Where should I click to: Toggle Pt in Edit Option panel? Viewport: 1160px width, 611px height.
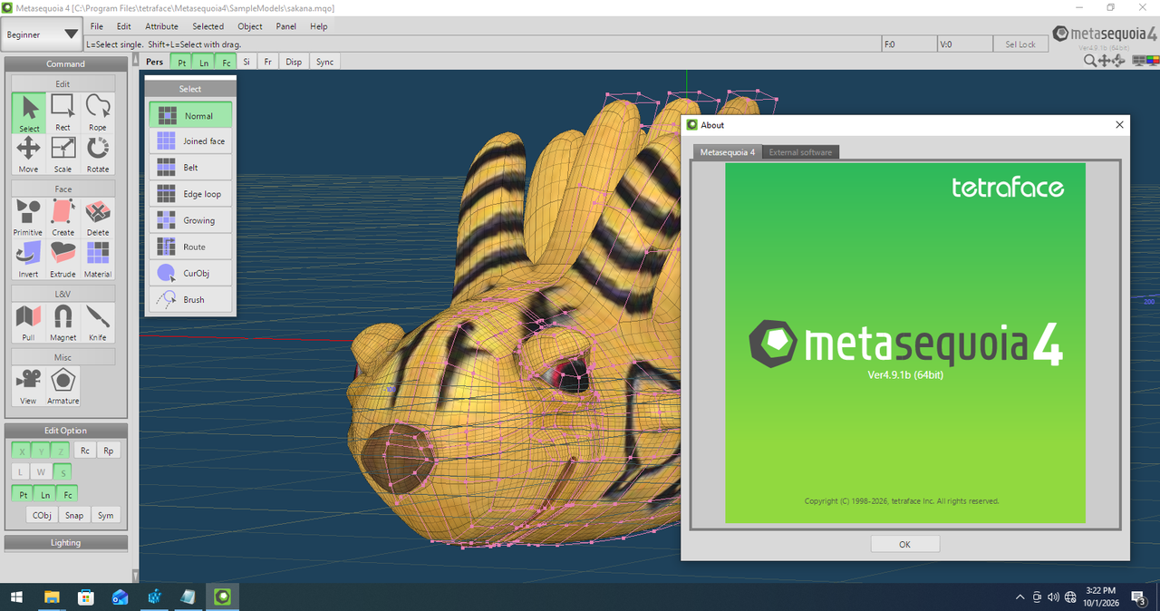coord(22,494)
